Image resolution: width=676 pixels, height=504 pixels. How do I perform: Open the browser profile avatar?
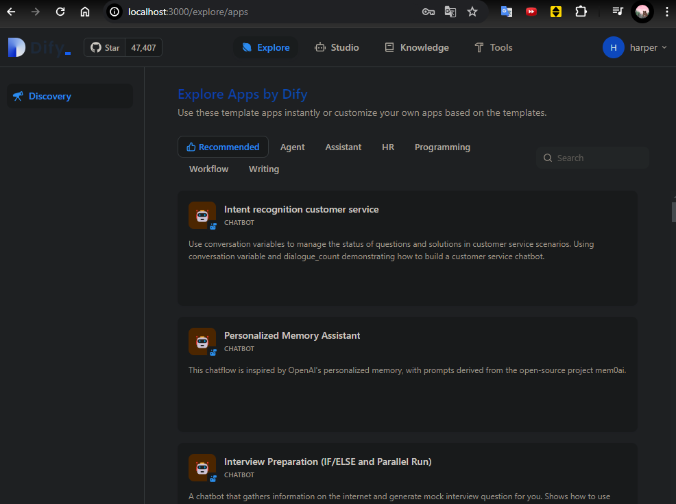[x=642, y=12]
